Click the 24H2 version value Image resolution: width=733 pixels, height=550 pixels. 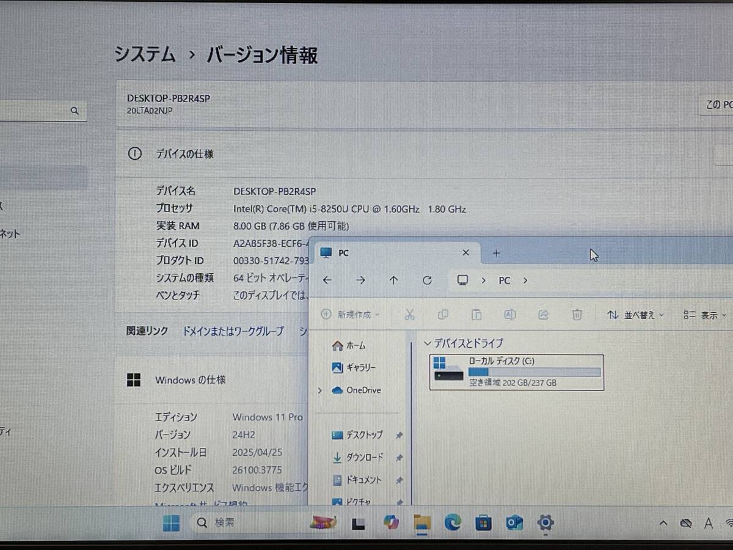(244, 435)
